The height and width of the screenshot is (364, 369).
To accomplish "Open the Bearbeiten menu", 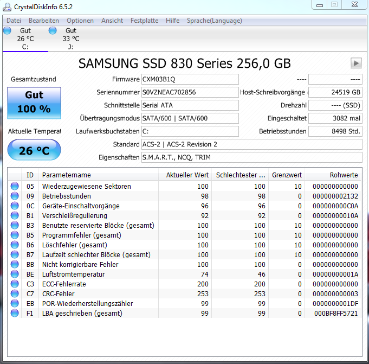I will (x=44, y=21).
